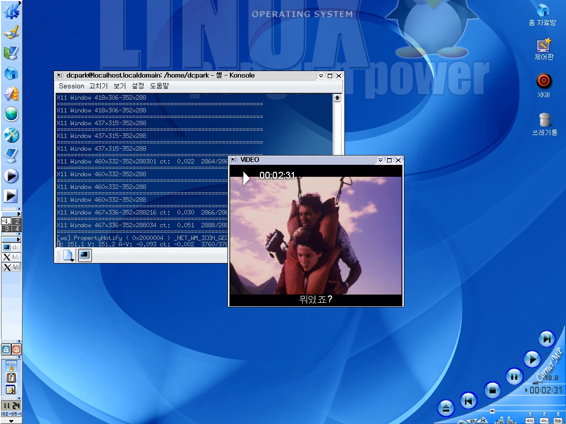Launch the home folder icon in panel

[x=11, y=73]
